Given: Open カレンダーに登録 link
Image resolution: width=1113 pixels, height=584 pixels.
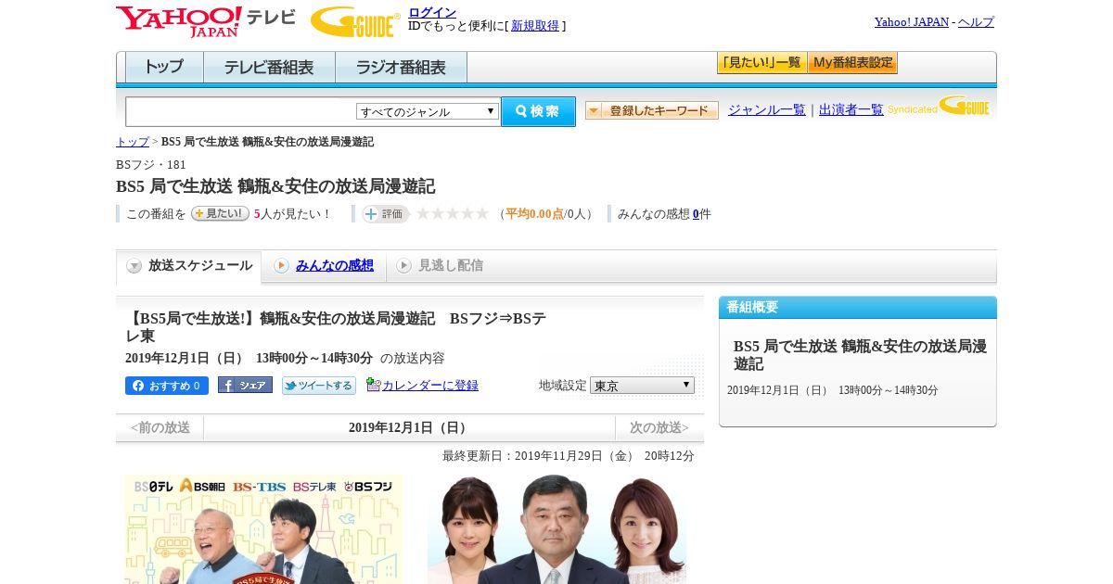Looking at the screenshot, I should (x=430, y=386).
